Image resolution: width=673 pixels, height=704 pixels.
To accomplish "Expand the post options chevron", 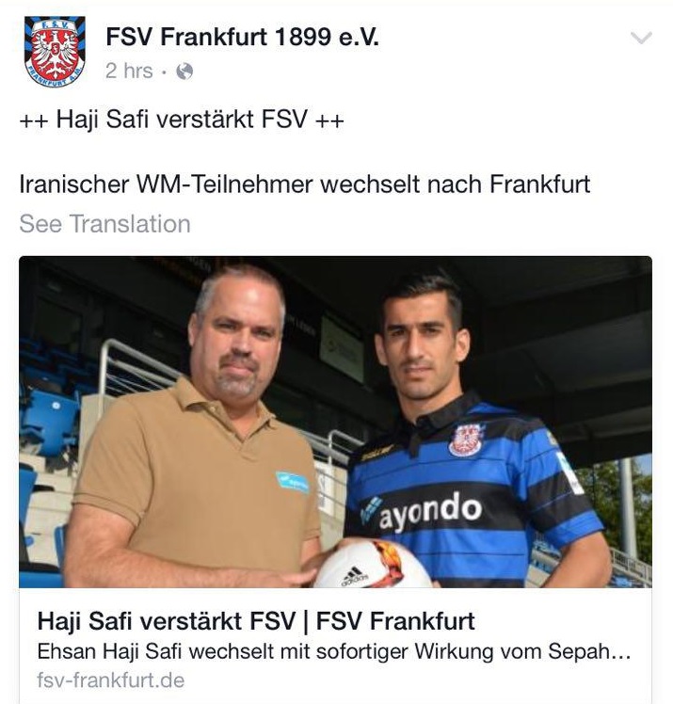I will (x=641, y=38).
